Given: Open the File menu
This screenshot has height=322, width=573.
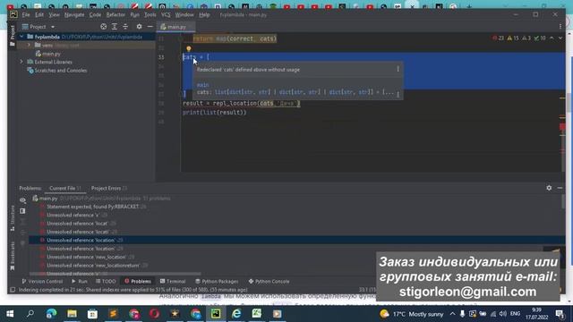Looking at the screenshot, I should pyautogui.click(x=26, y=15).
